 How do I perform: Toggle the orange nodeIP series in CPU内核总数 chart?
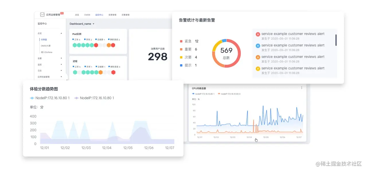[x=229, y=94]
